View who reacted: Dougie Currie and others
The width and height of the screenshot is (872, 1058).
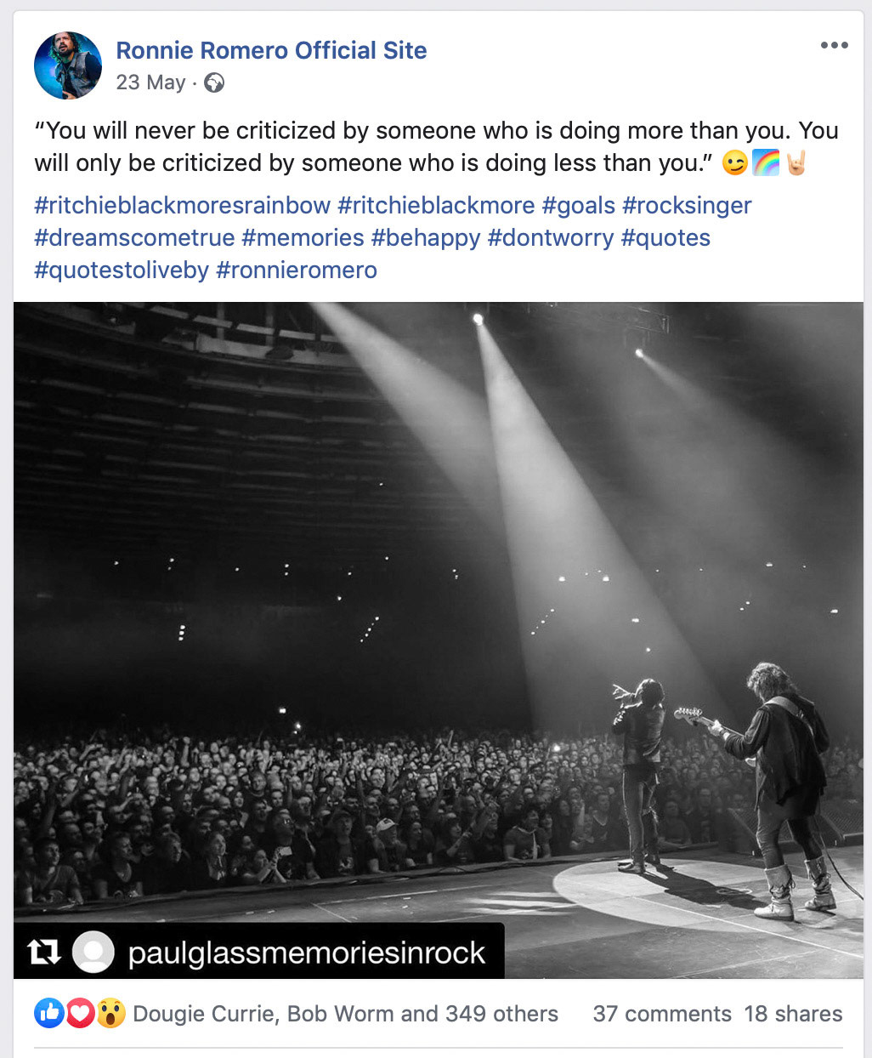345,1014
